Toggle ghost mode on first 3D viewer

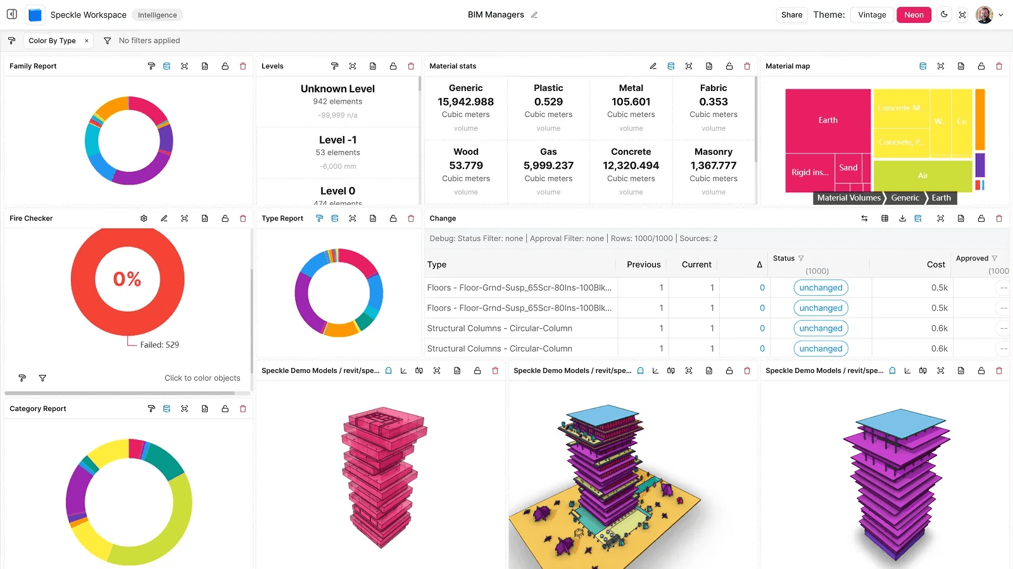click(x=389, y=371)
